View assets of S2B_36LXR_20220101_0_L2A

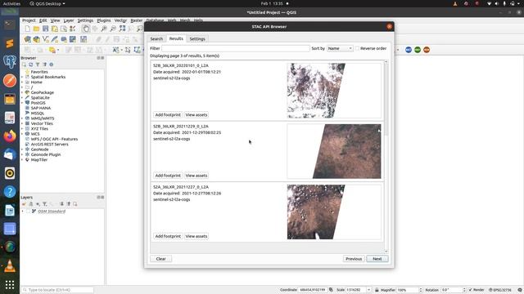click(196, 114)
